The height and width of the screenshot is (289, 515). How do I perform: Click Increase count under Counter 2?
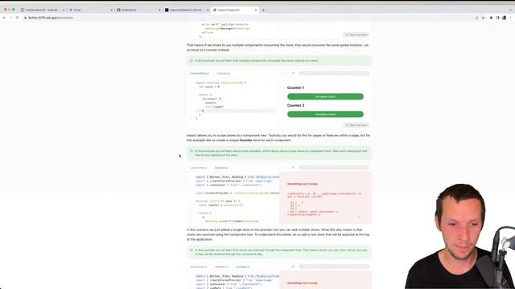coord(325,114)
